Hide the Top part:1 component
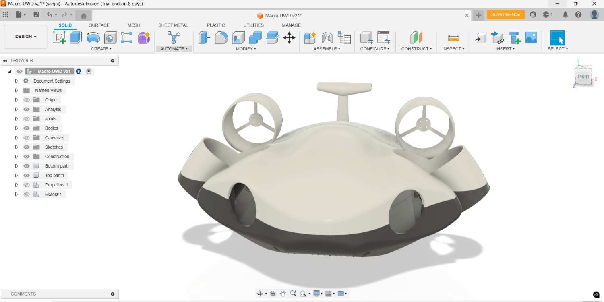This screenshot has width=604, height=302. [27, 176]
